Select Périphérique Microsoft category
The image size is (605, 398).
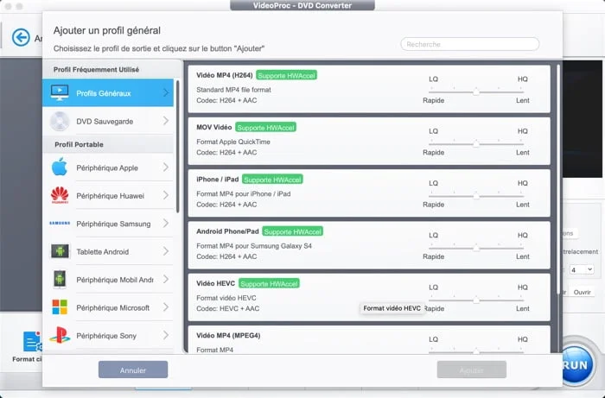click(108, 307)
